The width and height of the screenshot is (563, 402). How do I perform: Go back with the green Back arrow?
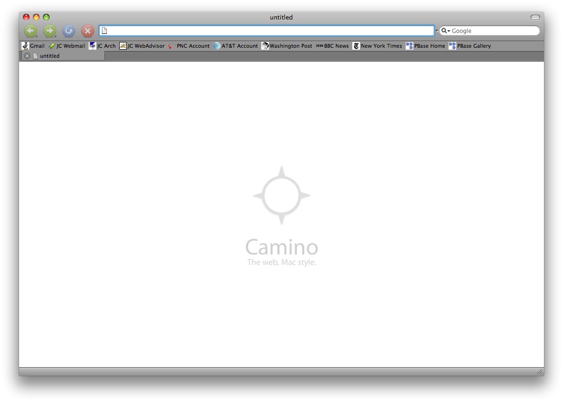point(31,31)
